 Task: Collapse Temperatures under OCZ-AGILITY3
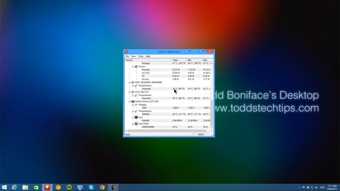pyautogui.click(x=133, y=95)
